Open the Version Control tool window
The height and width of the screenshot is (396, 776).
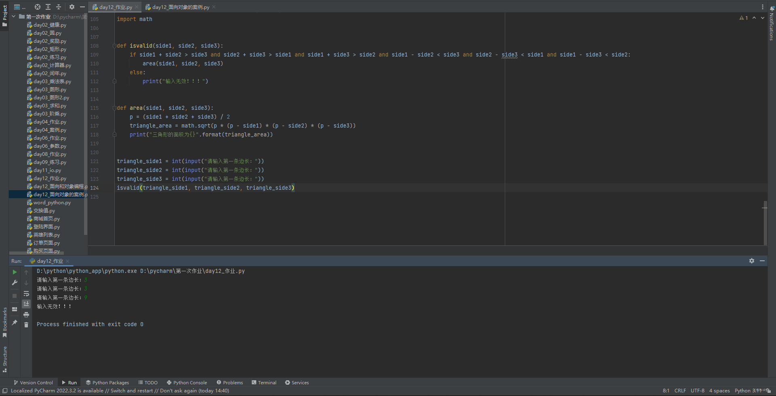click(x=33, y=382)
